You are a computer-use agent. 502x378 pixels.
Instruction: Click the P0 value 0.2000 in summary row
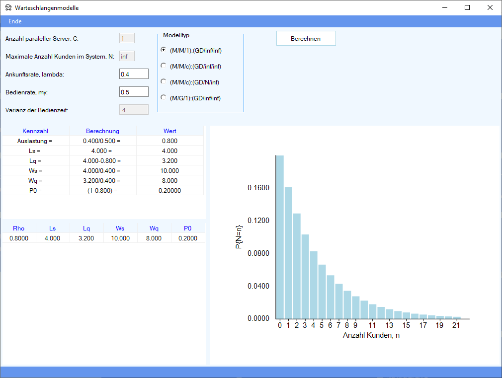pyautogui.click(x=187, y=238)
